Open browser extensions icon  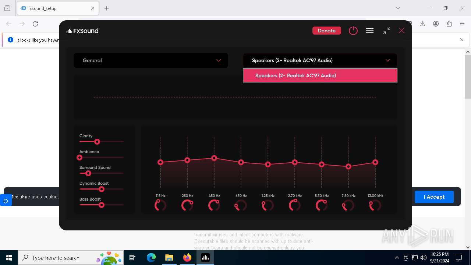click(x=449, y=24)
